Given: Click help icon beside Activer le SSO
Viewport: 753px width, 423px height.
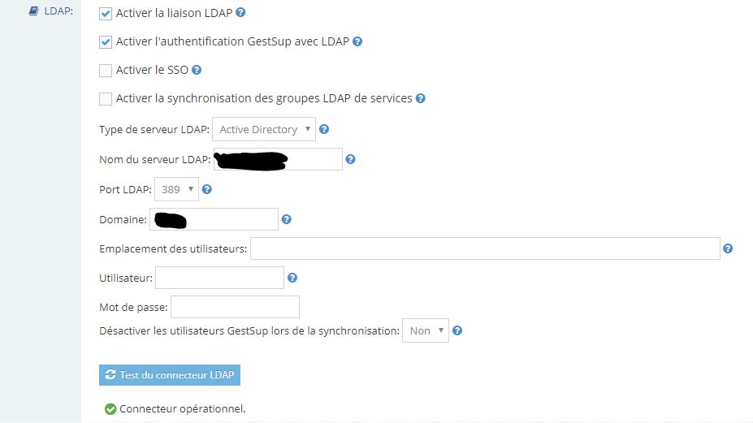Looking at the screenshot, I should [x=196, y=70].
